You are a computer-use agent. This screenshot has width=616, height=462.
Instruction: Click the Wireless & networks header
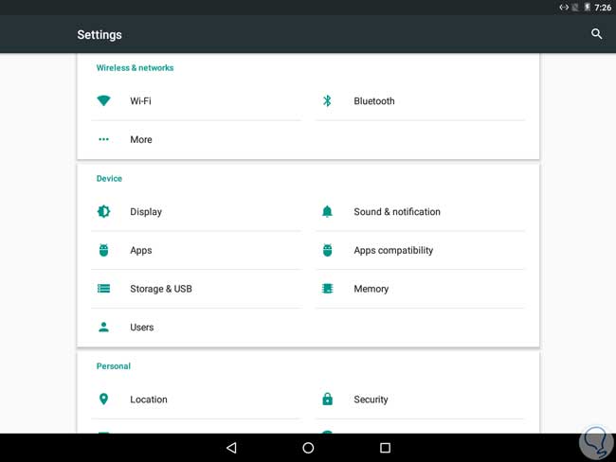(135, 67)
